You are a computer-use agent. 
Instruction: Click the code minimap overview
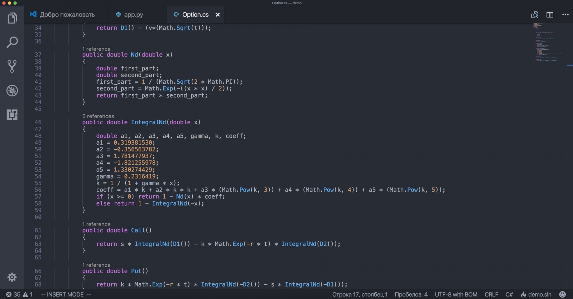click(x=550, y=43)
